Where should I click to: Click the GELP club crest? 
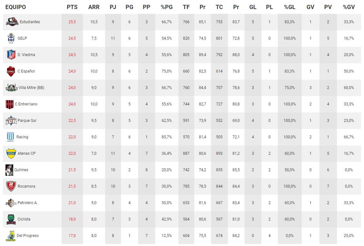coord(11,38)
